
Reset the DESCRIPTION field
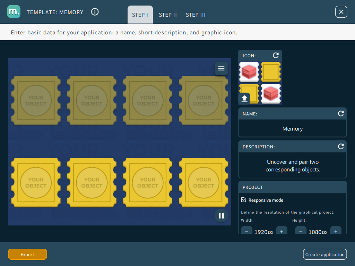point(341,147)
